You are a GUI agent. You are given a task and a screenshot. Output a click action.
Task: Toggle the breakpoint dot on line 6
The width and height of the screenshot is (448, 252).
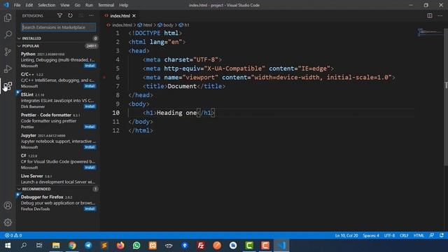[x=104, y=77]
